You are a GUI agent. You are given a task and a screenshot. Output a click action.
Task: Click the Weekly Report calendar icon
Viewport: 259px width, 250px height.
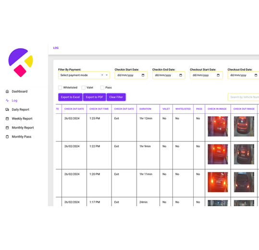pyautogui.click(x=7, y=118)
